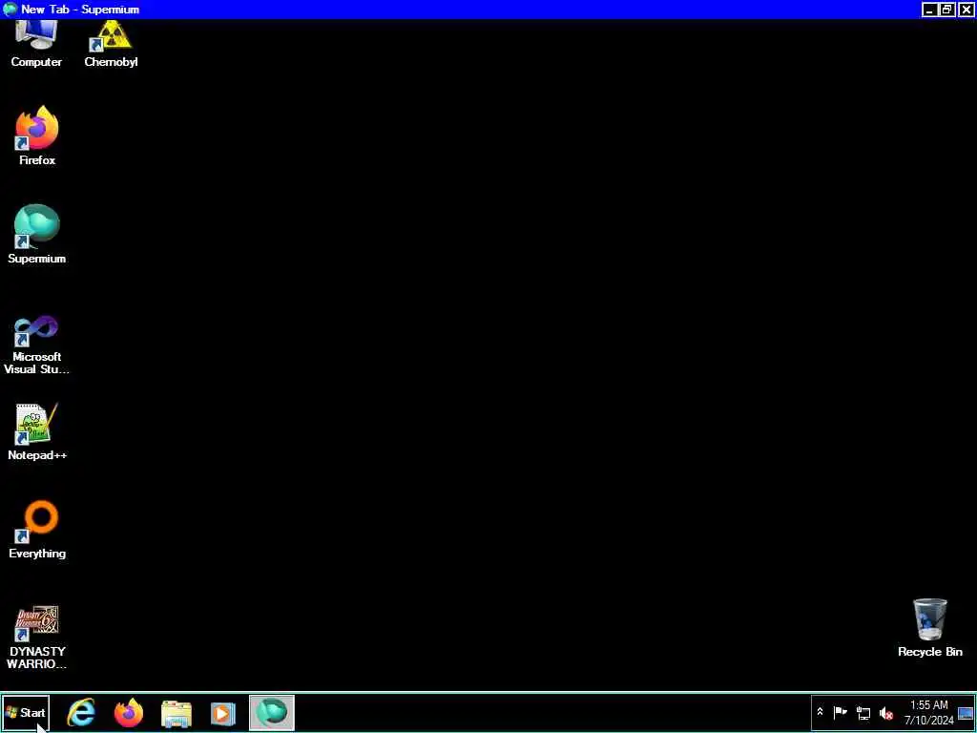Screen dimensions: 977x733
Task: Launch Firefox from the taskbar
Action: (x=129, y=712)
